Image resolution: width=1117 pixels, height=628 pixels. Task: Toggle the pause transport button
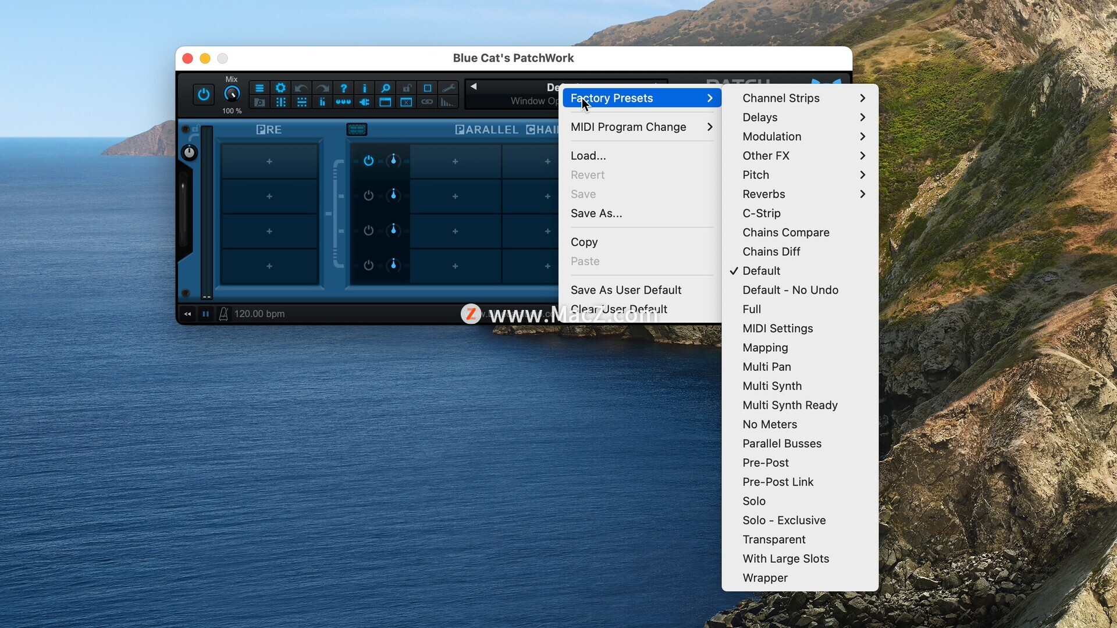click(x=205, y=314)
